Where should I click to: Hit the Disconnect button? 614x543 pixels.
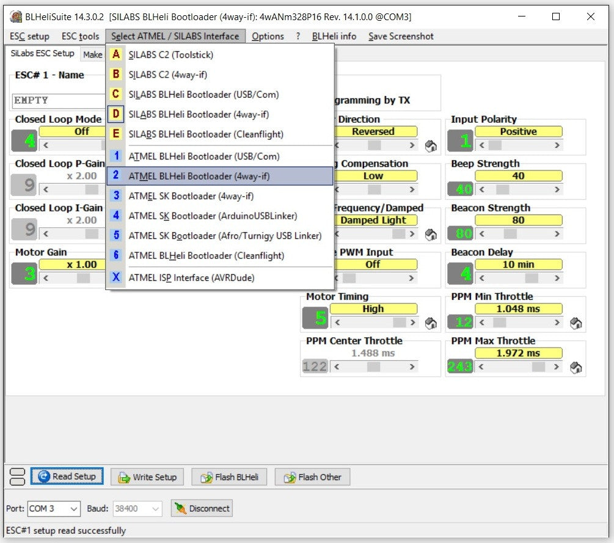202,508
